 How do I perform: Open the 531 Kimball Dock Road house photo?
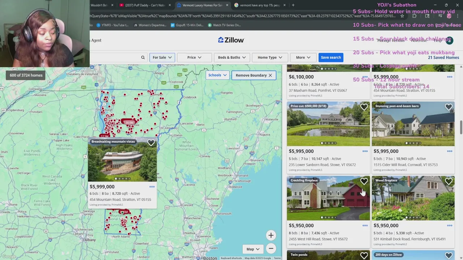click(x=413, y=198)
